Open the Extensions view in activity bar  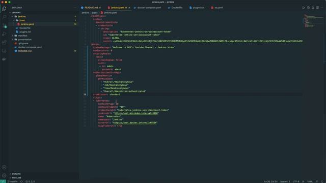point(4,43)
